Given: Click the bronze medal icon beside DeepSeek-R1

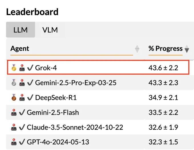Looking at the screenshot, I should 14,97.
